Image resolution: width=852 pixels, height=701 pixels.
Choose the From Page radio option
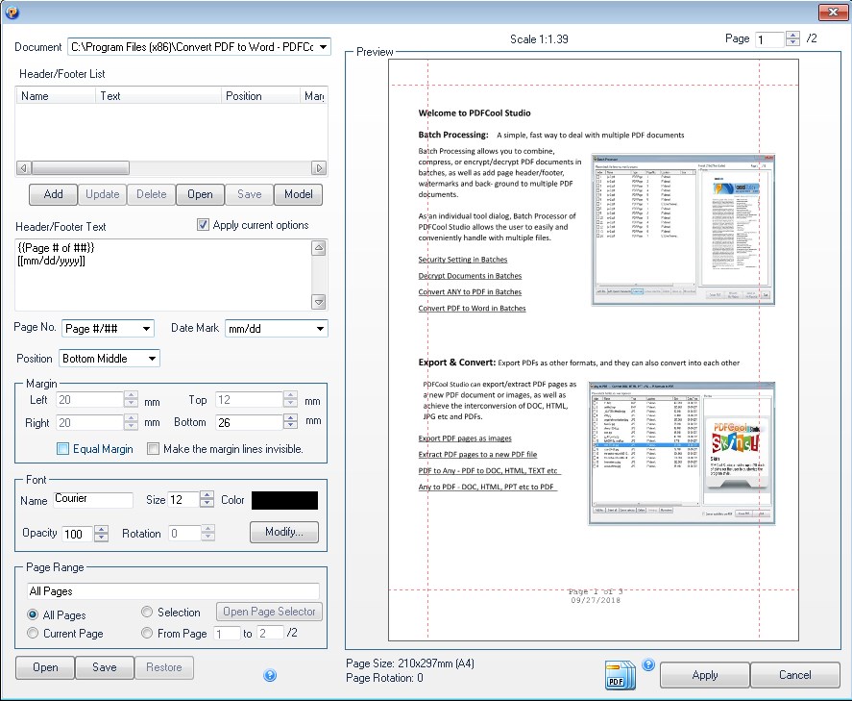click(147, 633)
